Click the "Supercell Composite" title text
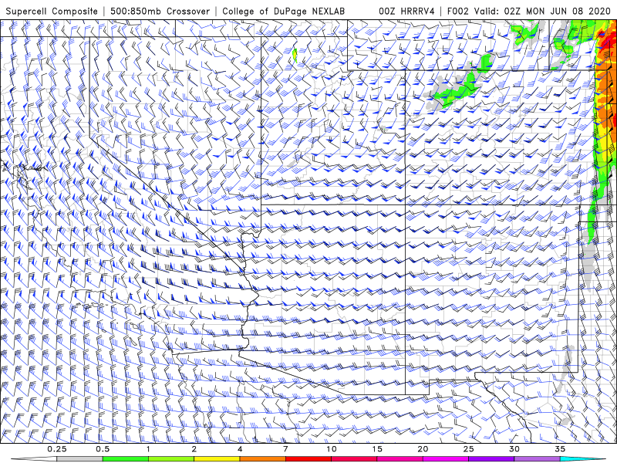This screenshot has height=463, width=617. click(x=52, y=12)
